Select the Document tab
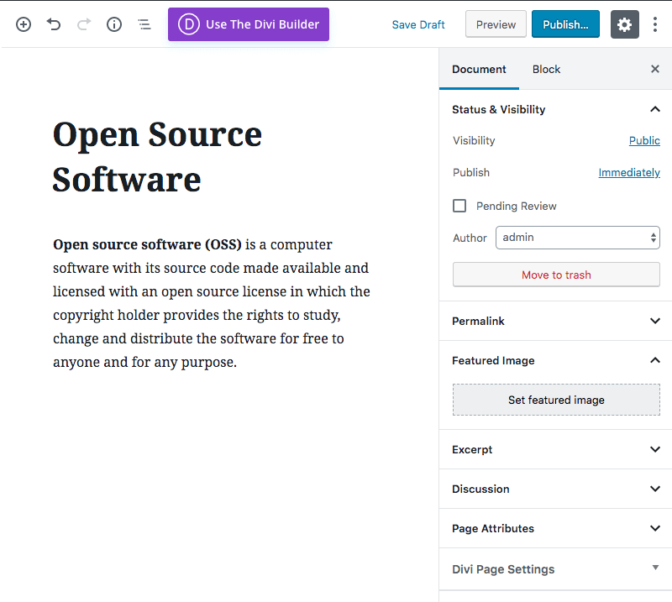672x602 pixels. click(x=479, y=69)
